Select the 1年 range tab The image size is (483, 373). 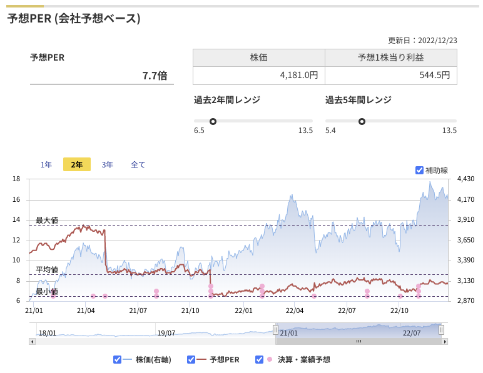tap(46, 164)
